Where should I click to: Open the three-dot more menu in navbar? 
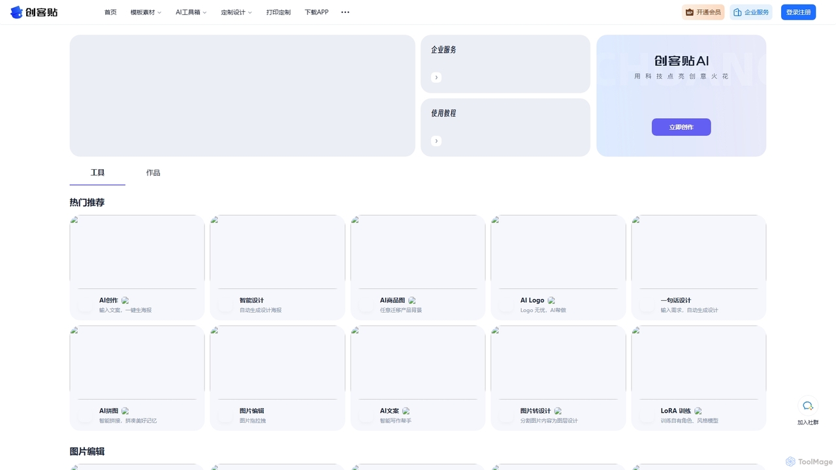[346, 12]
